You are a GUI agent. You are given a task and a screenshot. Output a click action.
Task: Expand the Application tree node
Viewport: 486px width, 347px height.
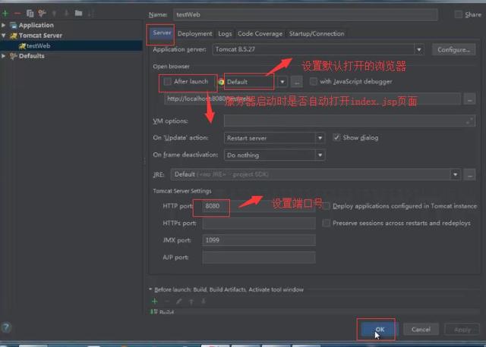click(3, 25)
